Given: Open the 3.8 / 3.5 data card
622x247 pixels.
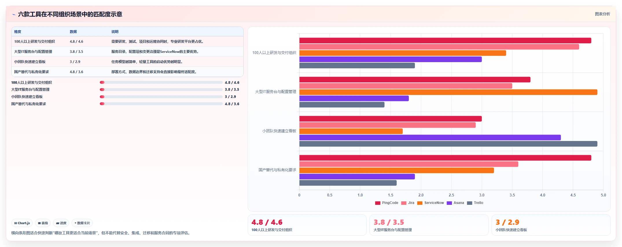Looking at the screenshot, I should [429, 225].
